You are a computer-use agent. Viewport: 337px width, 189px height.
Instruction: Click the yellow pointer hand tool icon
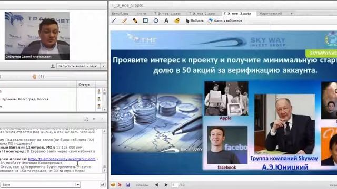(177, 20)
